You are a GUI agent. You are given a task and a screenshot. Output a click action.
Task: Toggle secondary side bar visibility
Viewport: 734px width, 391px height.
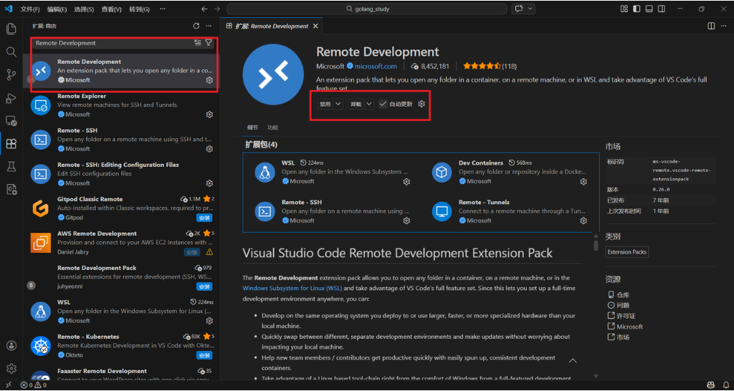point(662,9)
